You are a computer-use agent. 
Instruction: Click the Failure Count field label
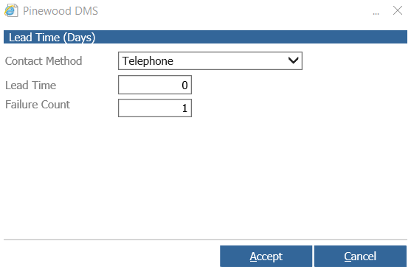click(38, 105)
